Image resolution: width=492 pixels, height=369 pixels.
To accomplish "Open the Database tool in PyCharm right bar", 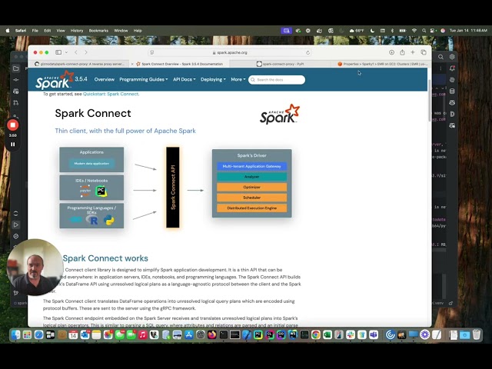I will pyautogui.click(x=452, y=91).
